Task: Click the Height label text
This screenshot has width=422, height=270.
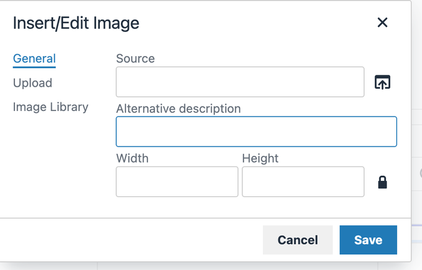Action: [260, 158]
